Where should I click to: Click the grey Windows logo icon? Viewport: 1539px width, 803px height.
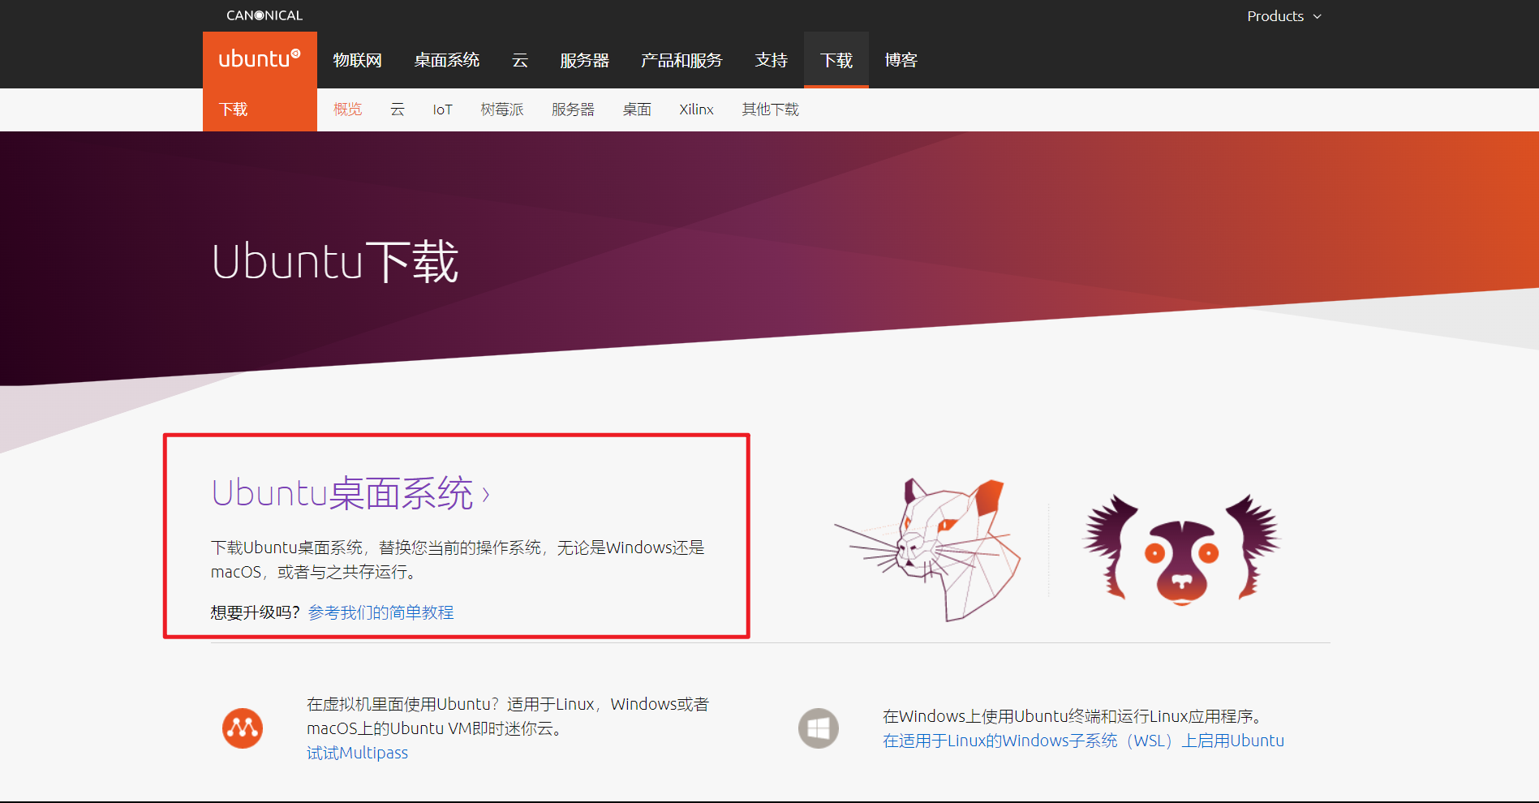coord(818,728)
